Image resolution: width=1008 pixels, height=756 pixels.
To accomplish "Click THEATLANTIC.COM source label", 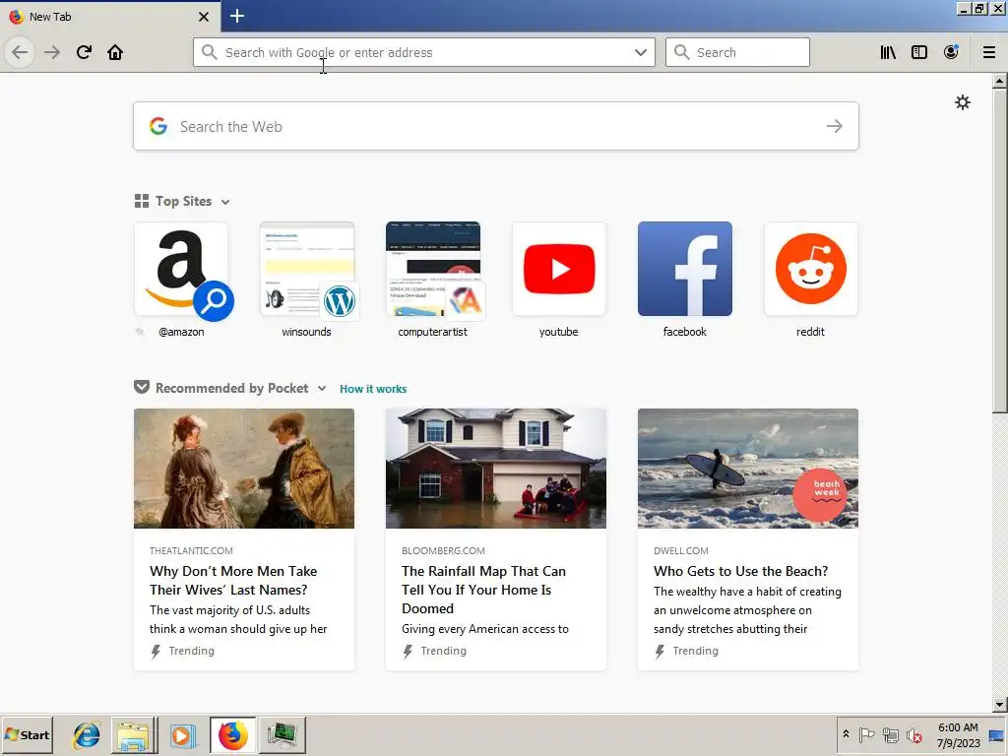I will [x=191, y=551].
